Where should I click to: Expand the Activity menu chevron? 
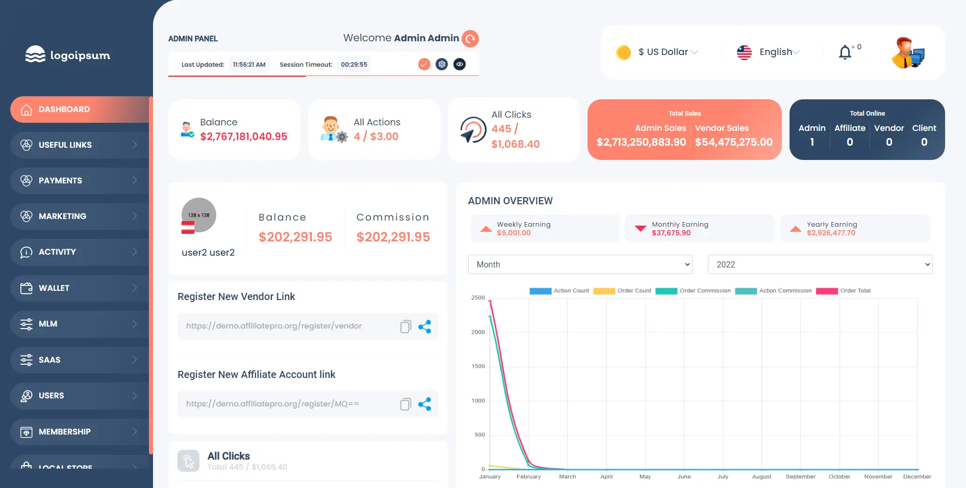[135, 252]
